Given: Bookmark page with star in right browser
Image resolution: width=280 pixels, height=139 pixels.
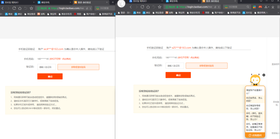Looking at the screenshot, I should pos(159,7).
